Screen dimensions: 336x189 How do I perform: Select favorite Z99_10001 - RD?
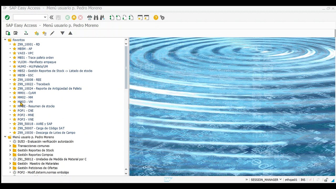(29, 44)
